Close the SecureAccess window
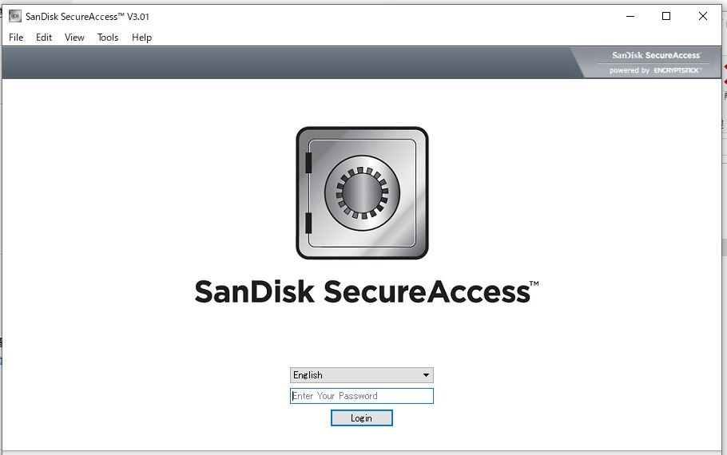The image size is (727, 455). click(x=703, y=16)
